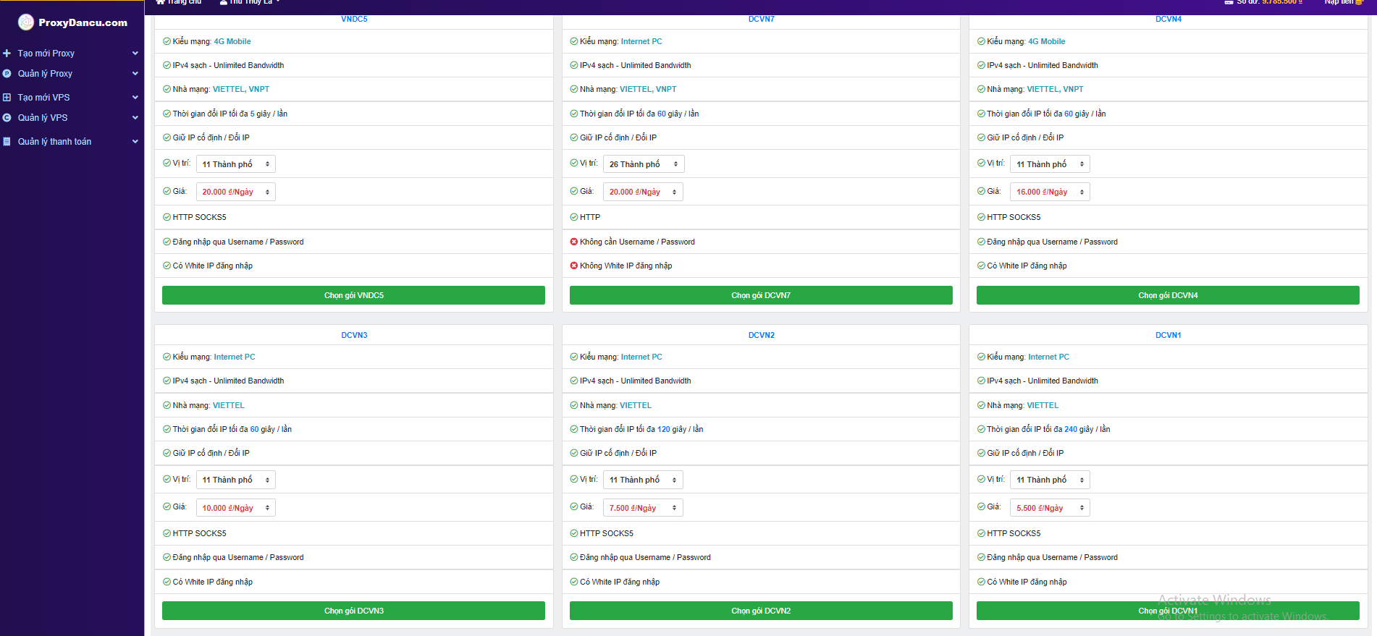
Task: Open DCVN7 price dropdown 20.000 đ/Ngày
Action: click(x=643, y=192)
